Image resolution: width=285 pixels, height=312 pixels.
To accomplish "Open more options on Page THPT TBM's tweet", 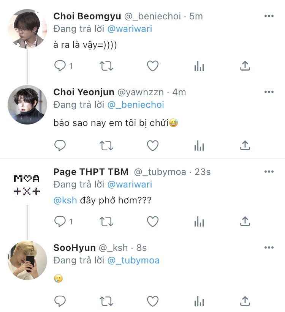I will (269, 172).
